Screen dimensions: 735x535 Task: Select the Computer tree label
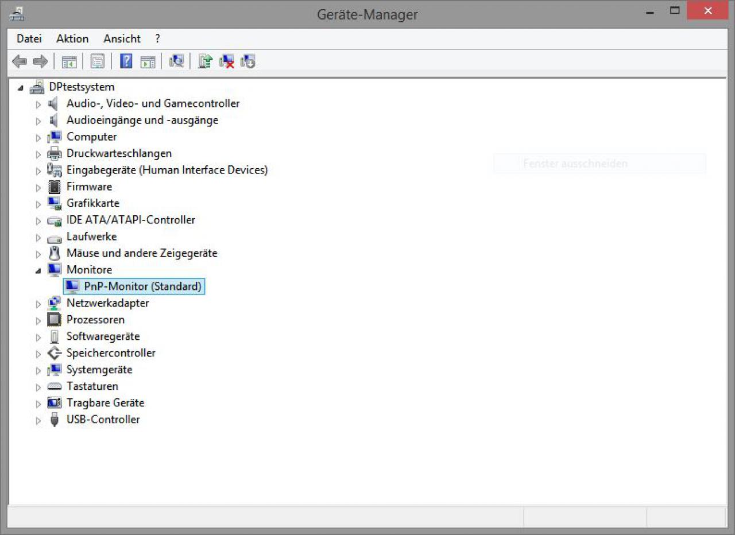(x=92, y=137)
